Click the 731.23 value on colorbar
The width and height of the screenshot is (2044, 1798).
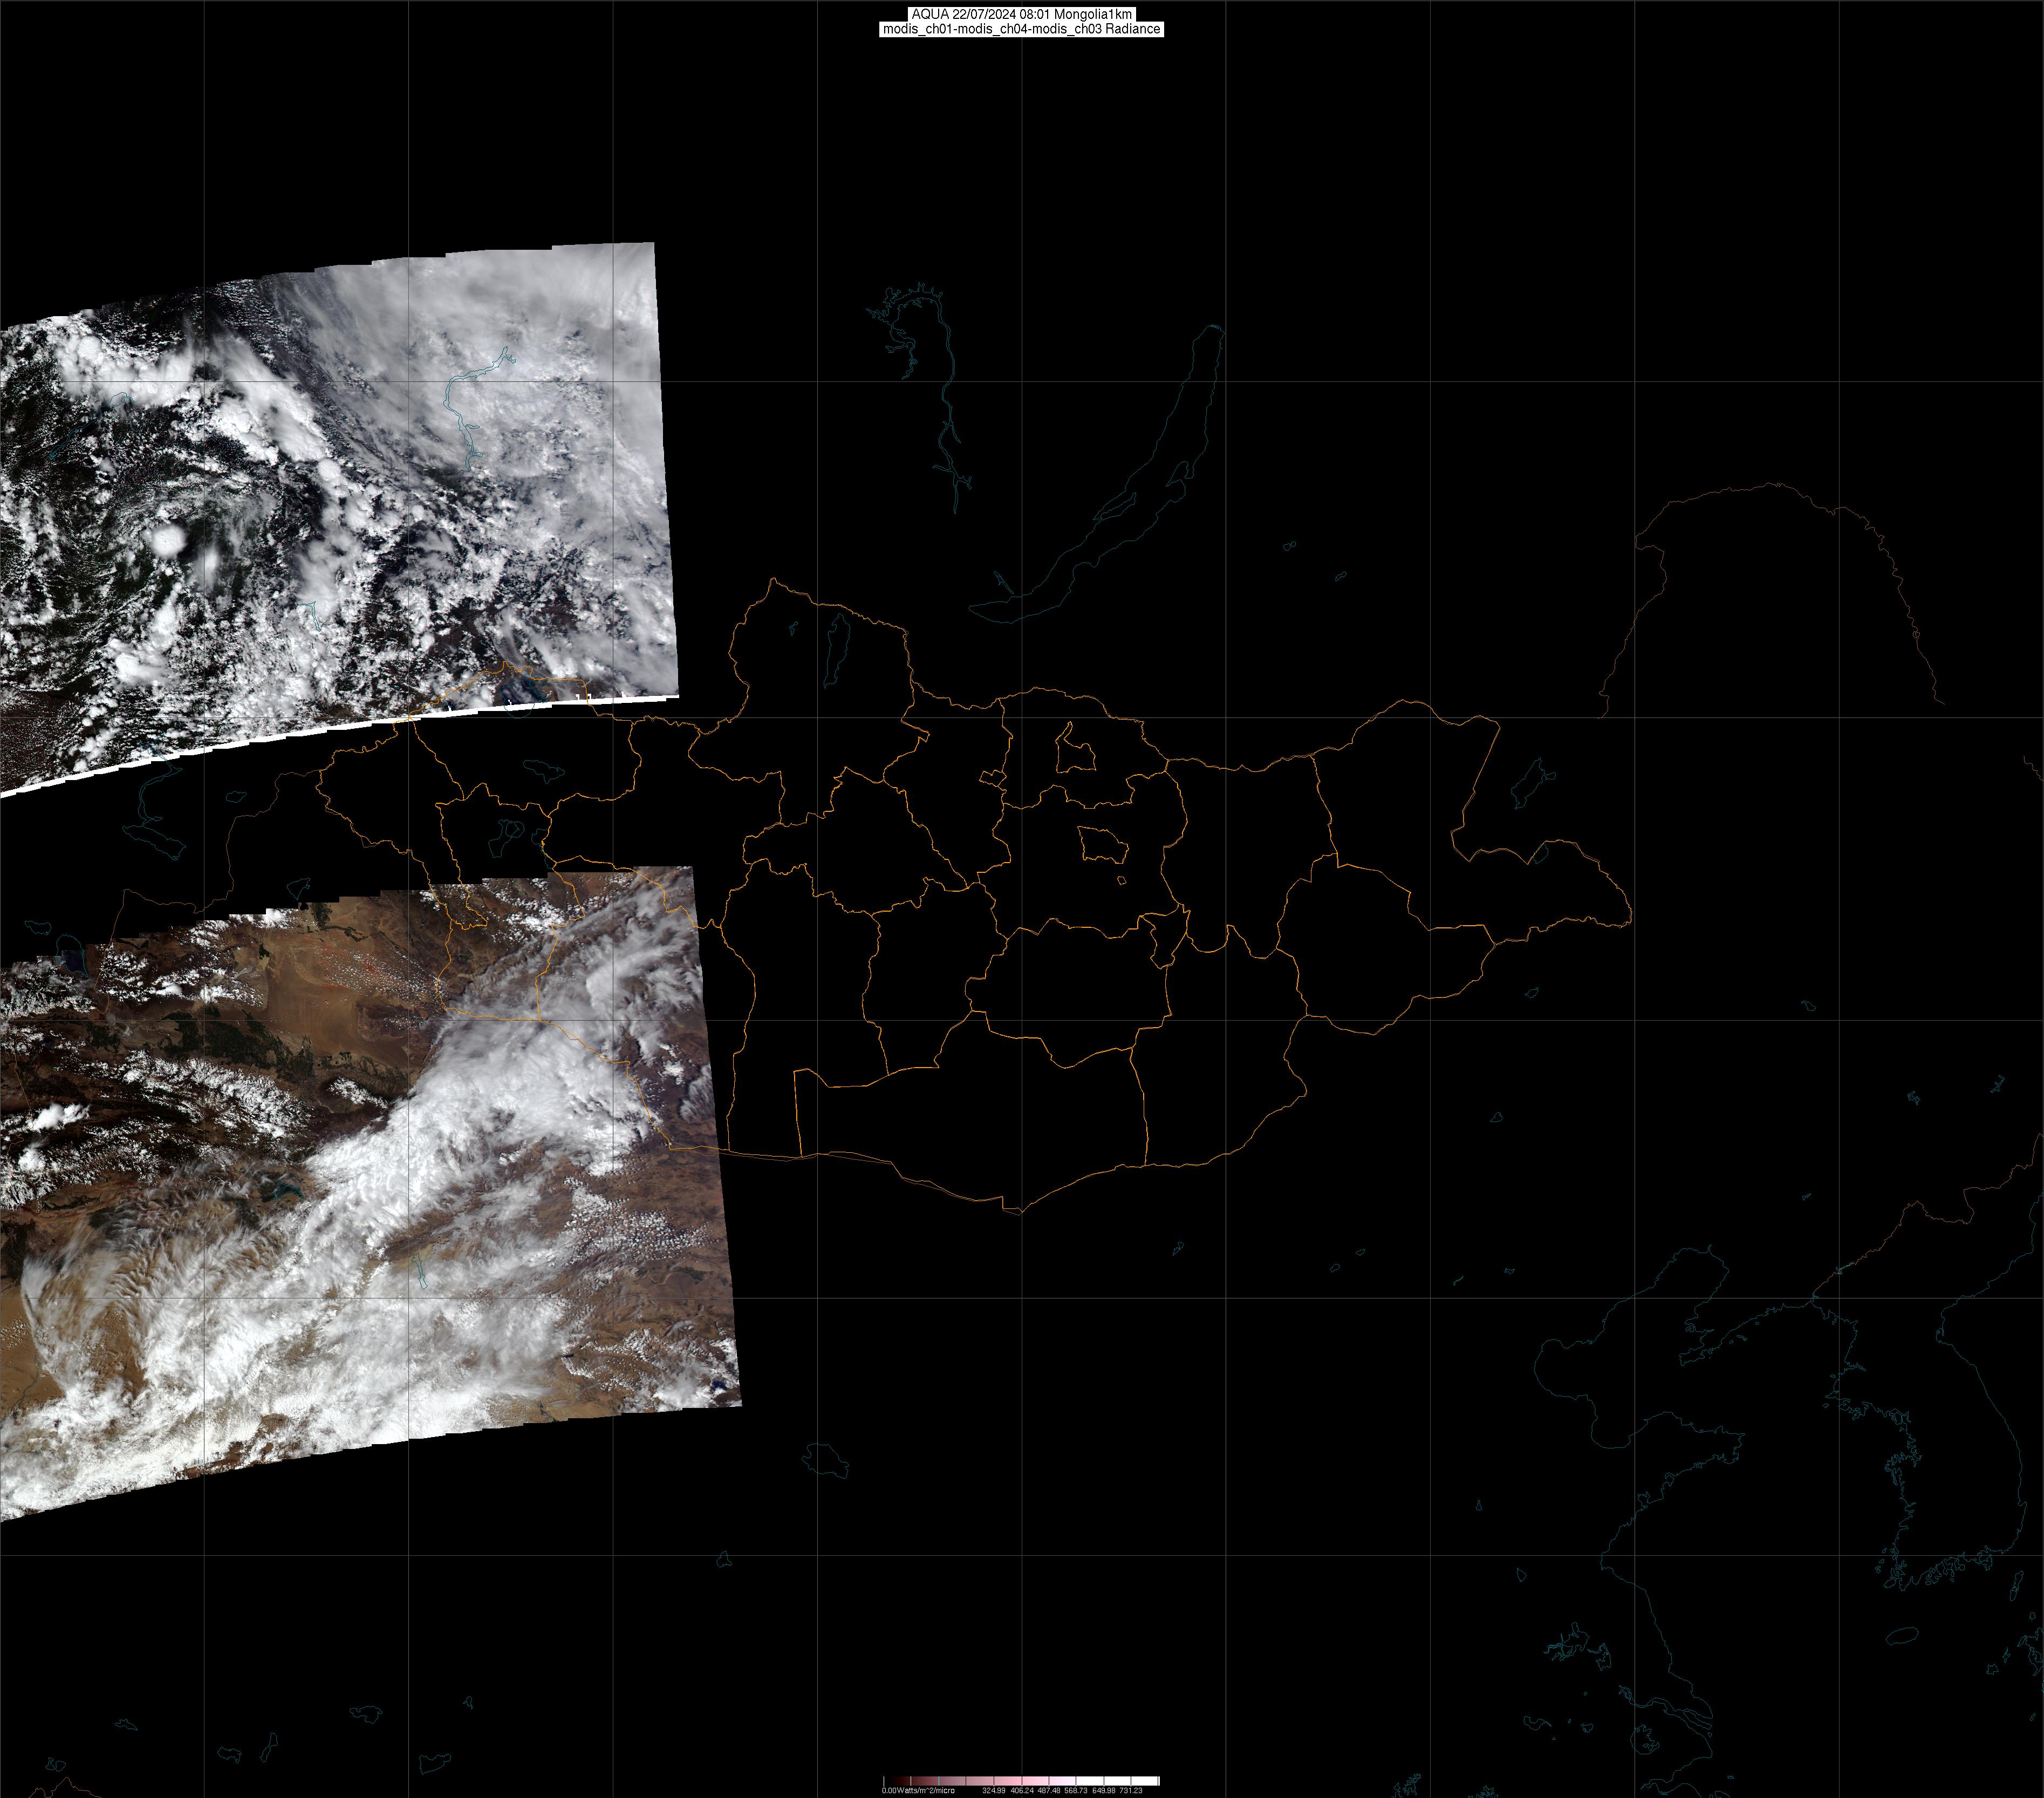(x=1131, y=1791)
